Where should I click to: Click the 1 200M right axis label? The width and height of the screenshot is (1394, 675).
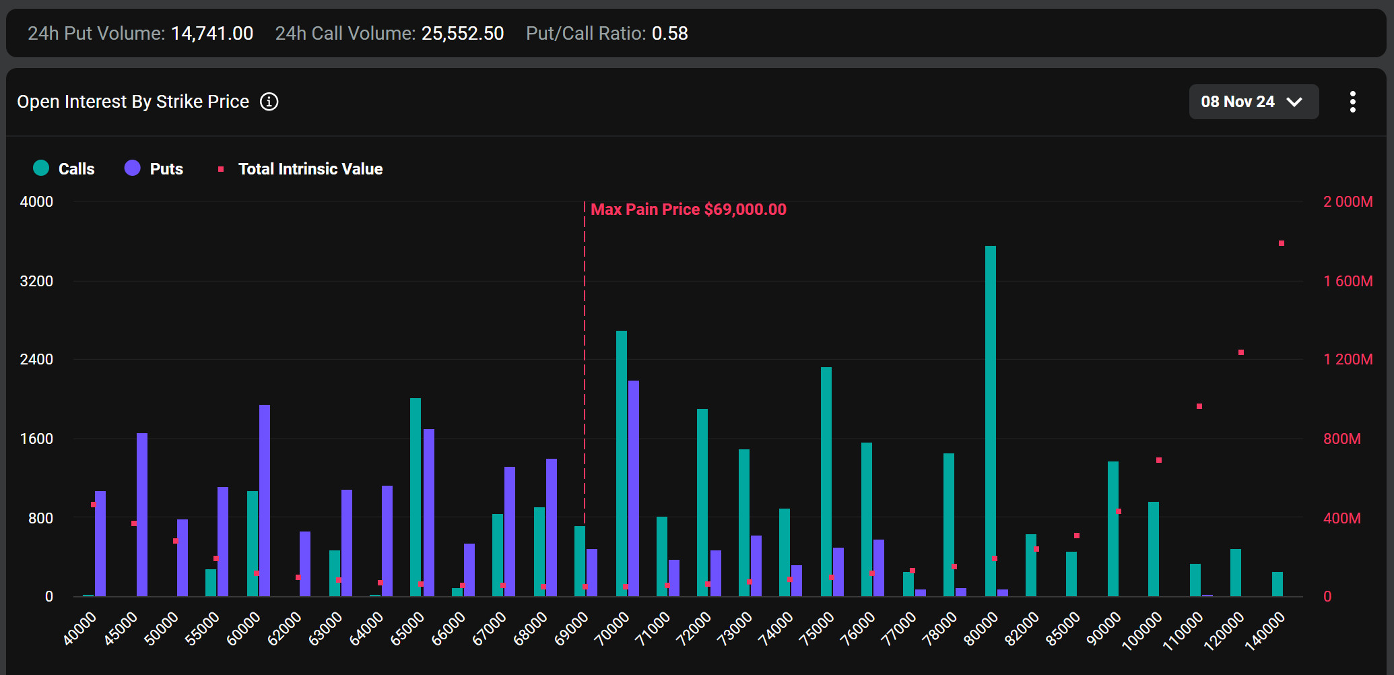[x=1348, y=359]
